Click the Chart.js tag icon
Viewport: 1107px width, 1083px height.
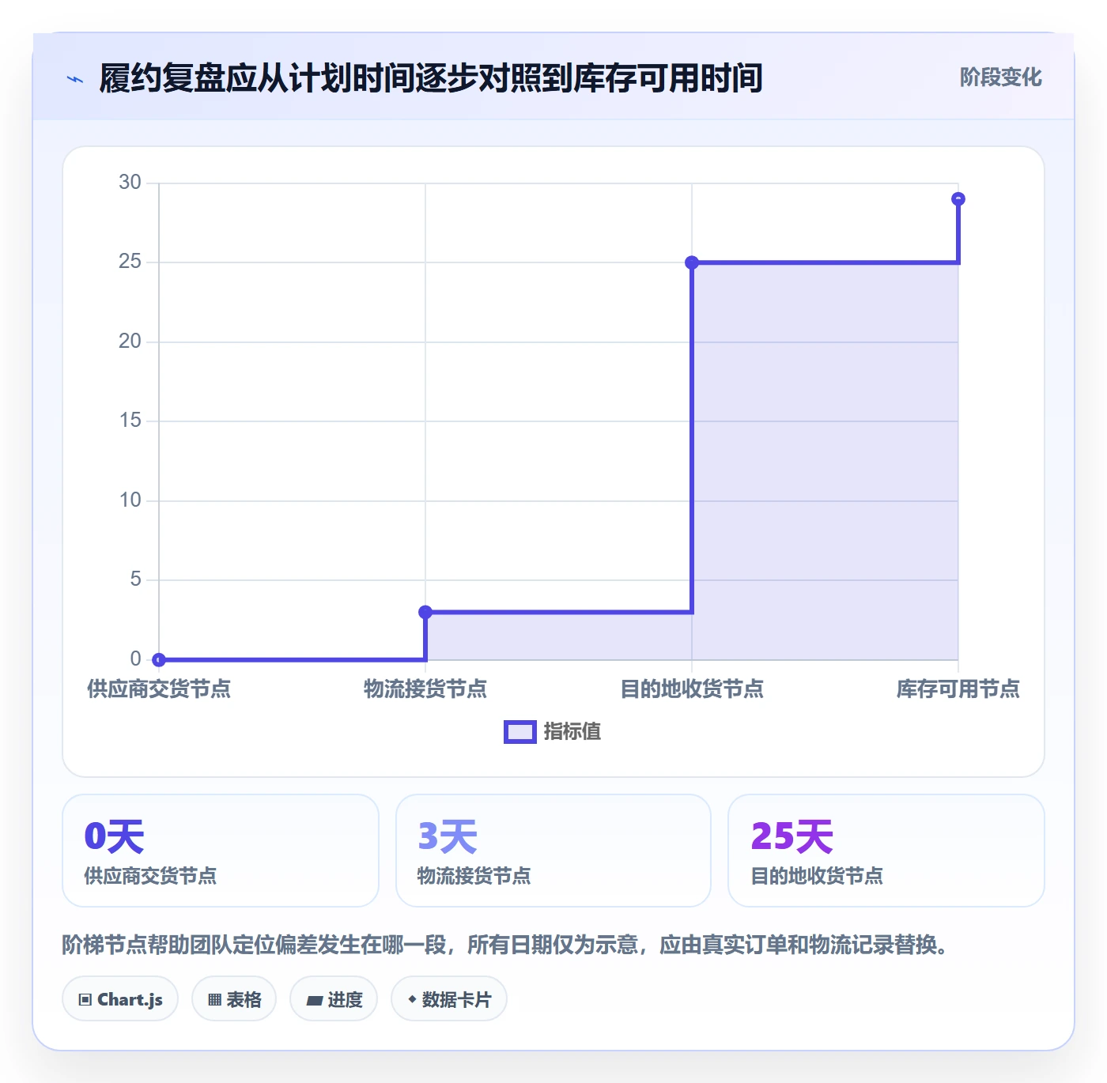coord(85,1000)
